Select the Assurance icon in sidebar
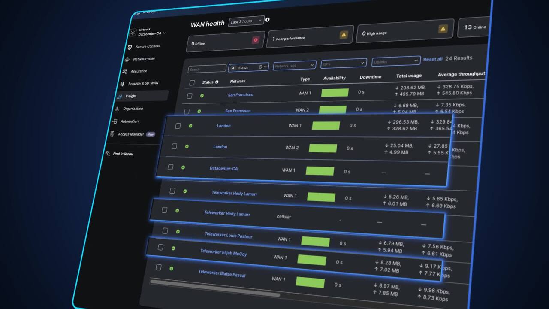This screenshot has height=309, width=549. tap(124, 72)
